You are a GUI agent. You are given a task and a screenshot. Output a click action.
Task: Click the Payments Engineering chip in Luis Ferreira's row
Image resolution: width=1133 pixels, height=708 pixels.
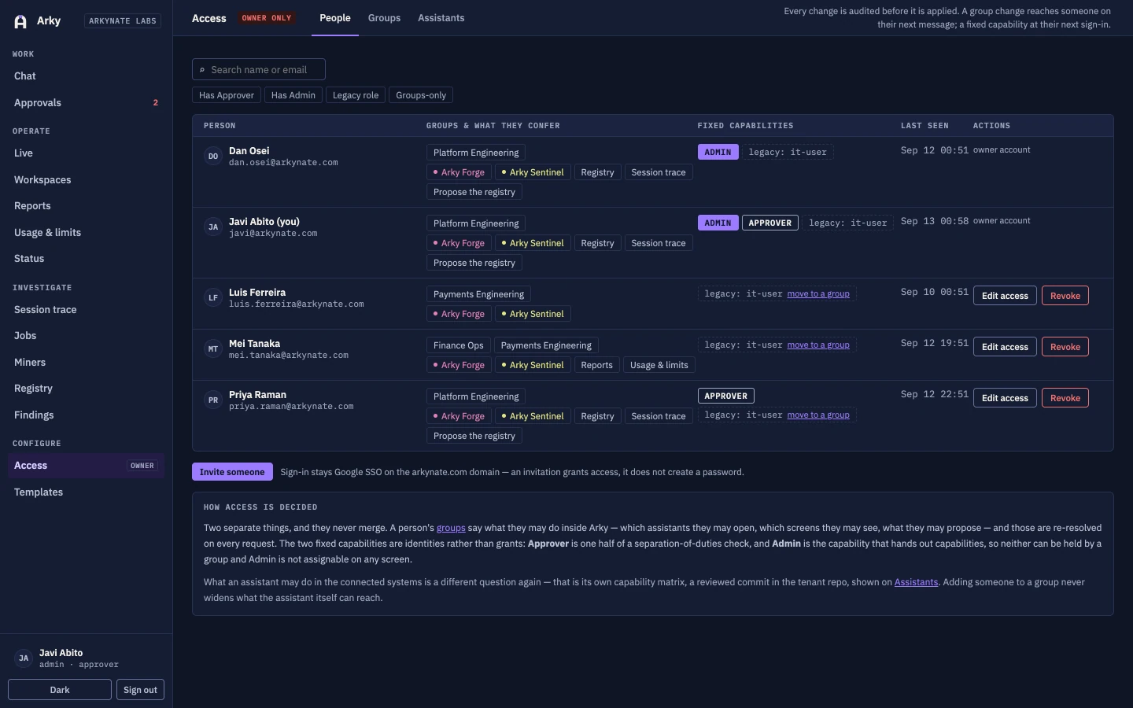point(478,294)
